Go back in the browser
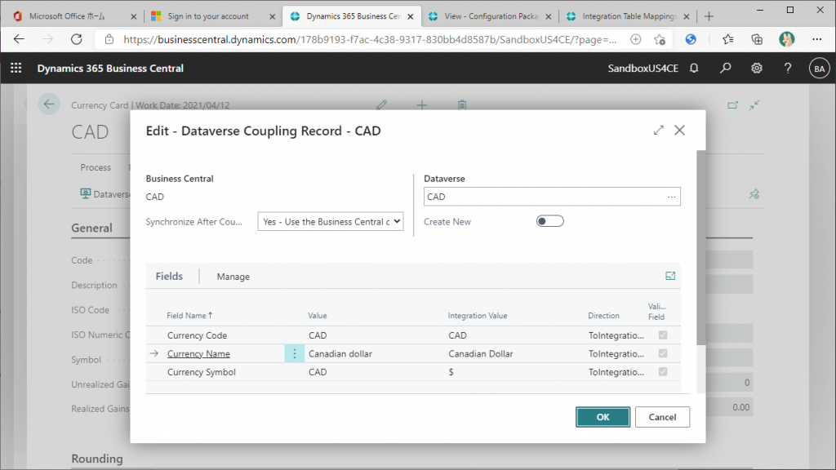The width and height of the screenshot is (836, 470). coord(20,39)
